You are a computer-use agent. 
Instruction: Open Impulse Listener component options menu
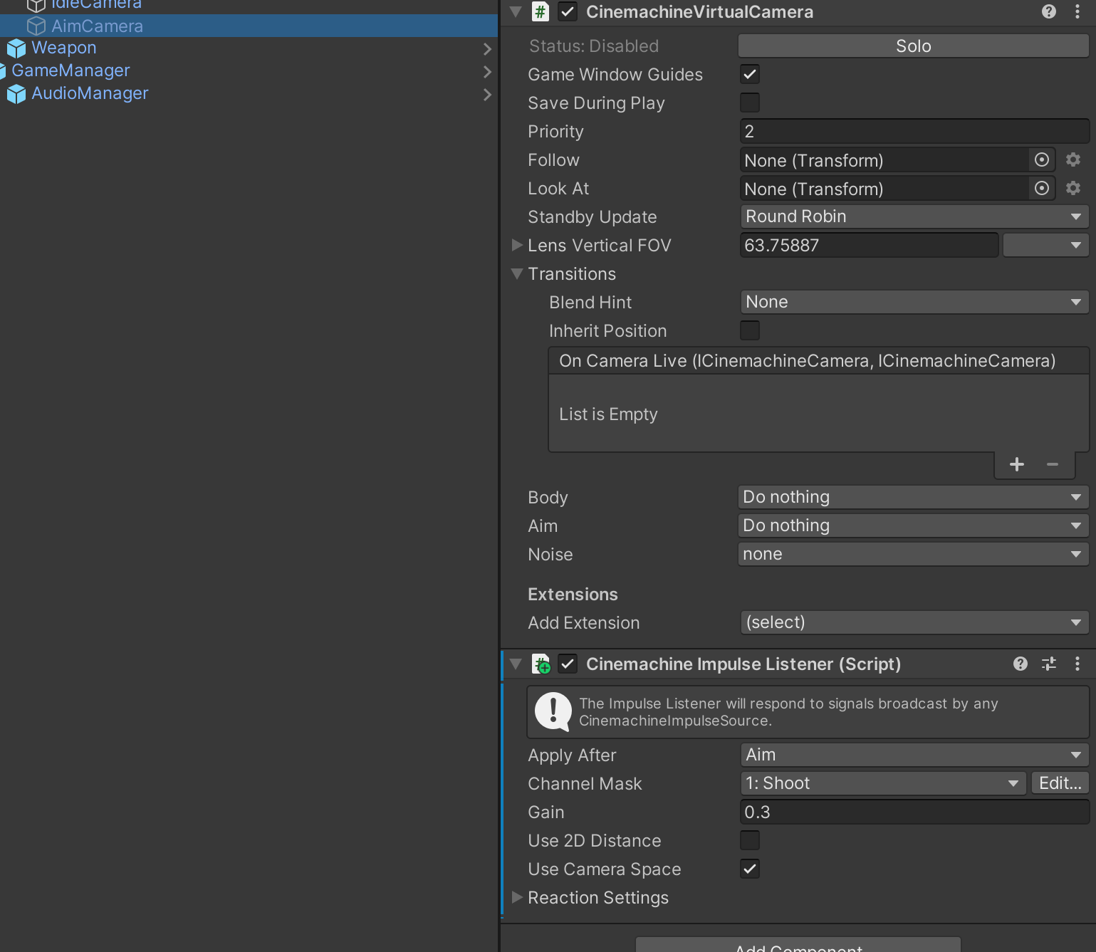pos(1077,664)
